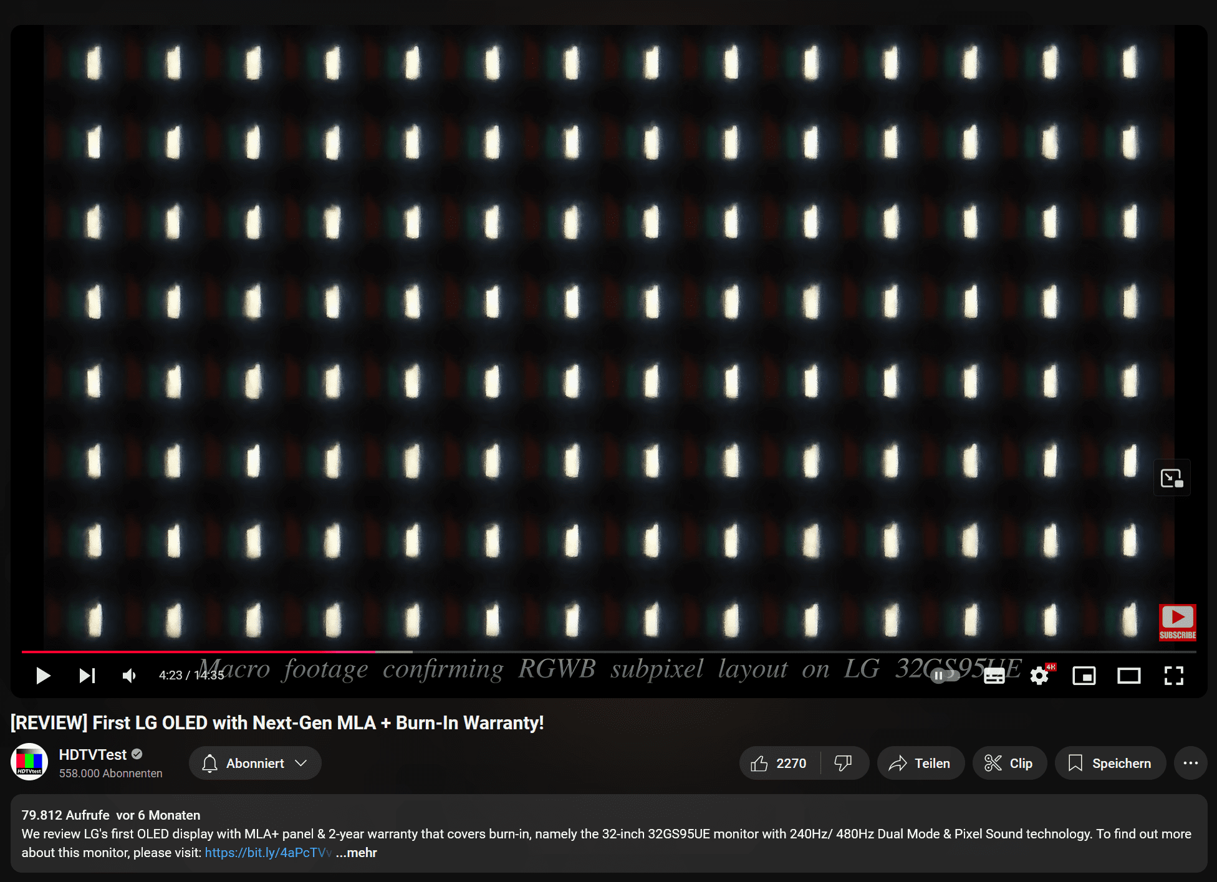Screen dimensions: 1217x882
Task: Open the miniplayer
Action: pyautogui.click(x=1084, y=676)
